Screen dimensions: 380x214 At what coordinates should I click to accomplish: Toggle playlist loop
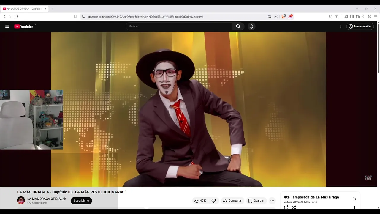click(286, 207)
